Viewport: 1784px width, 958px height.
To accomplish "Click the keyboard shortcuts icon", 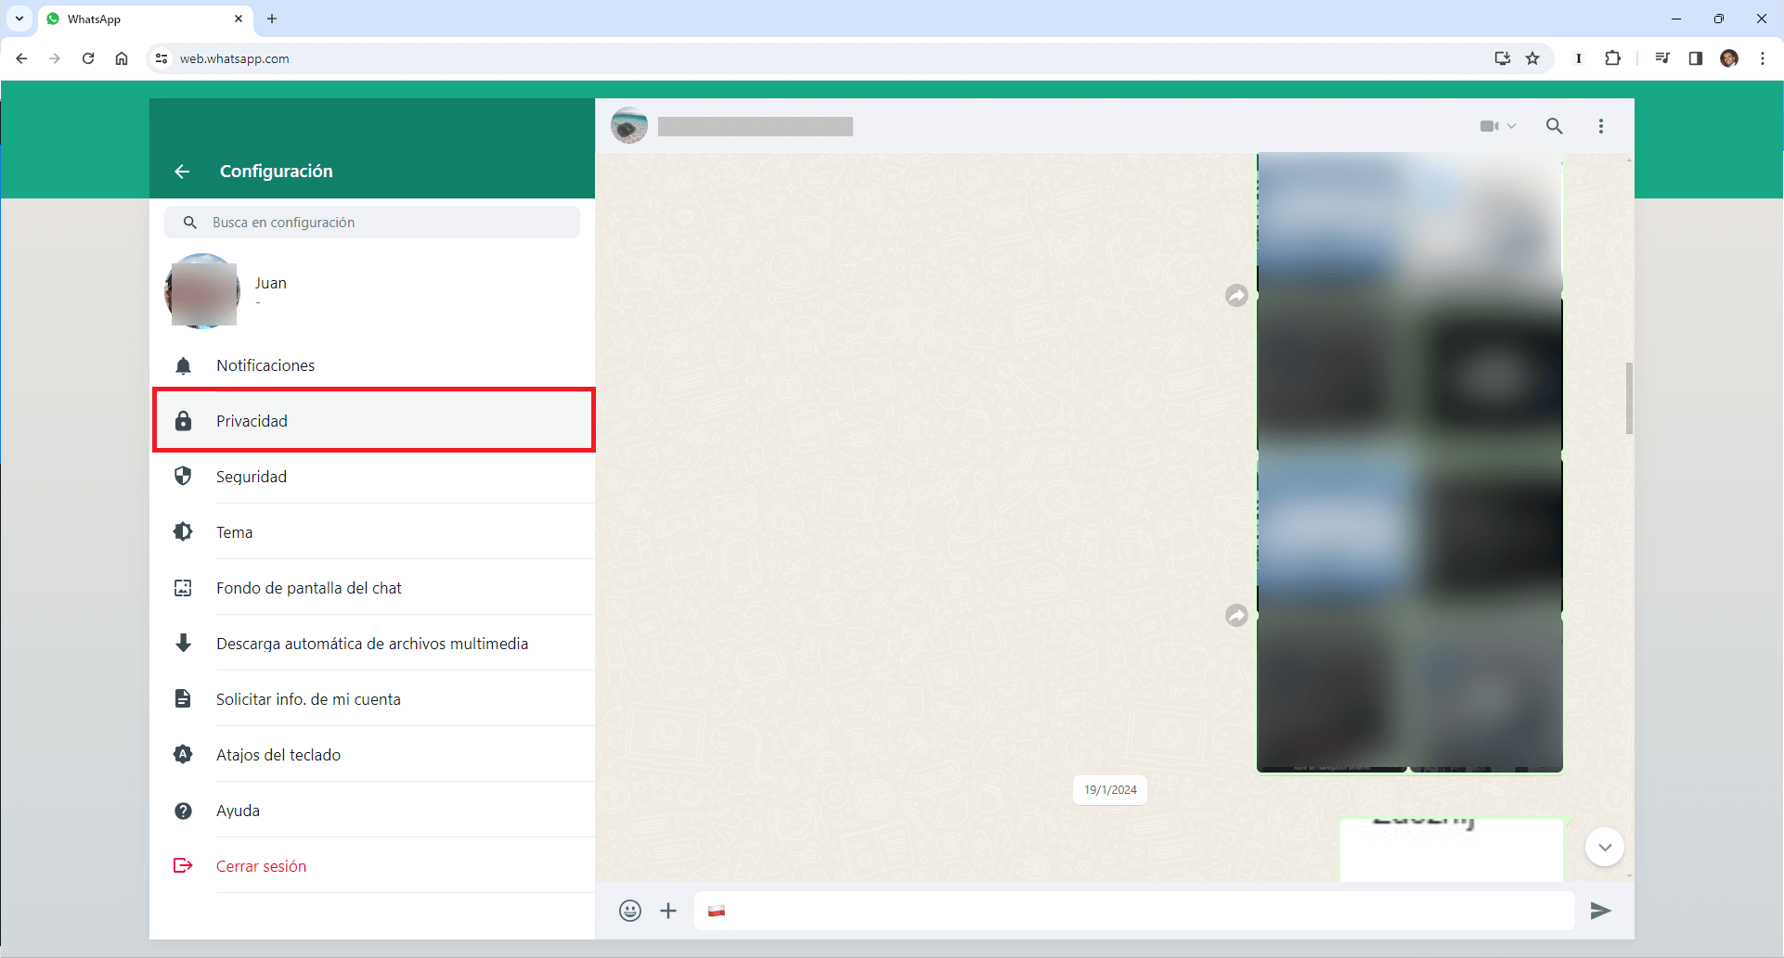I will tap(184, 755).
